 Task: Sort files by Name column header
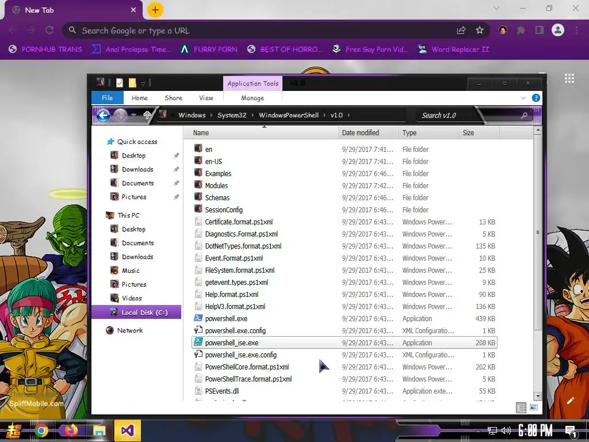262,133
